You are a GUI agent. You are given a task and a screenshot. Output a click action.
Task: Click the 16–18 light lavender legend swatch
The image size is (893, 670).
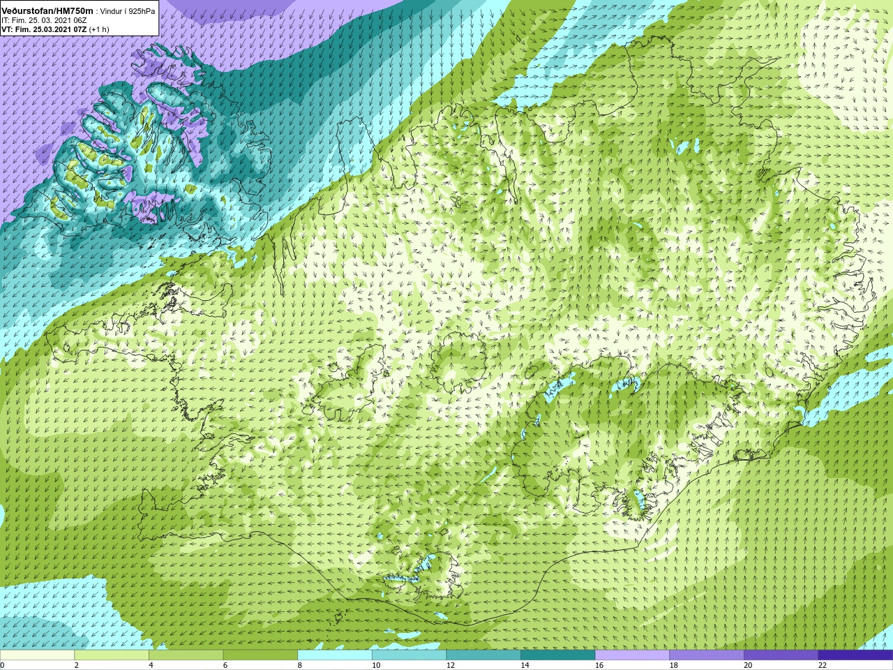click(x=632, y=655)
